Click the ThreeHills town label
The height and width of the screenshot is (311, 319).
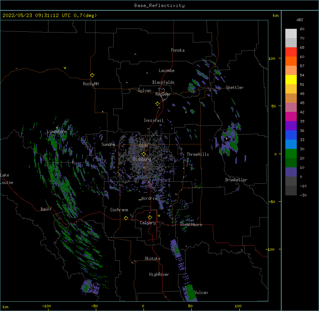(198, 154)
